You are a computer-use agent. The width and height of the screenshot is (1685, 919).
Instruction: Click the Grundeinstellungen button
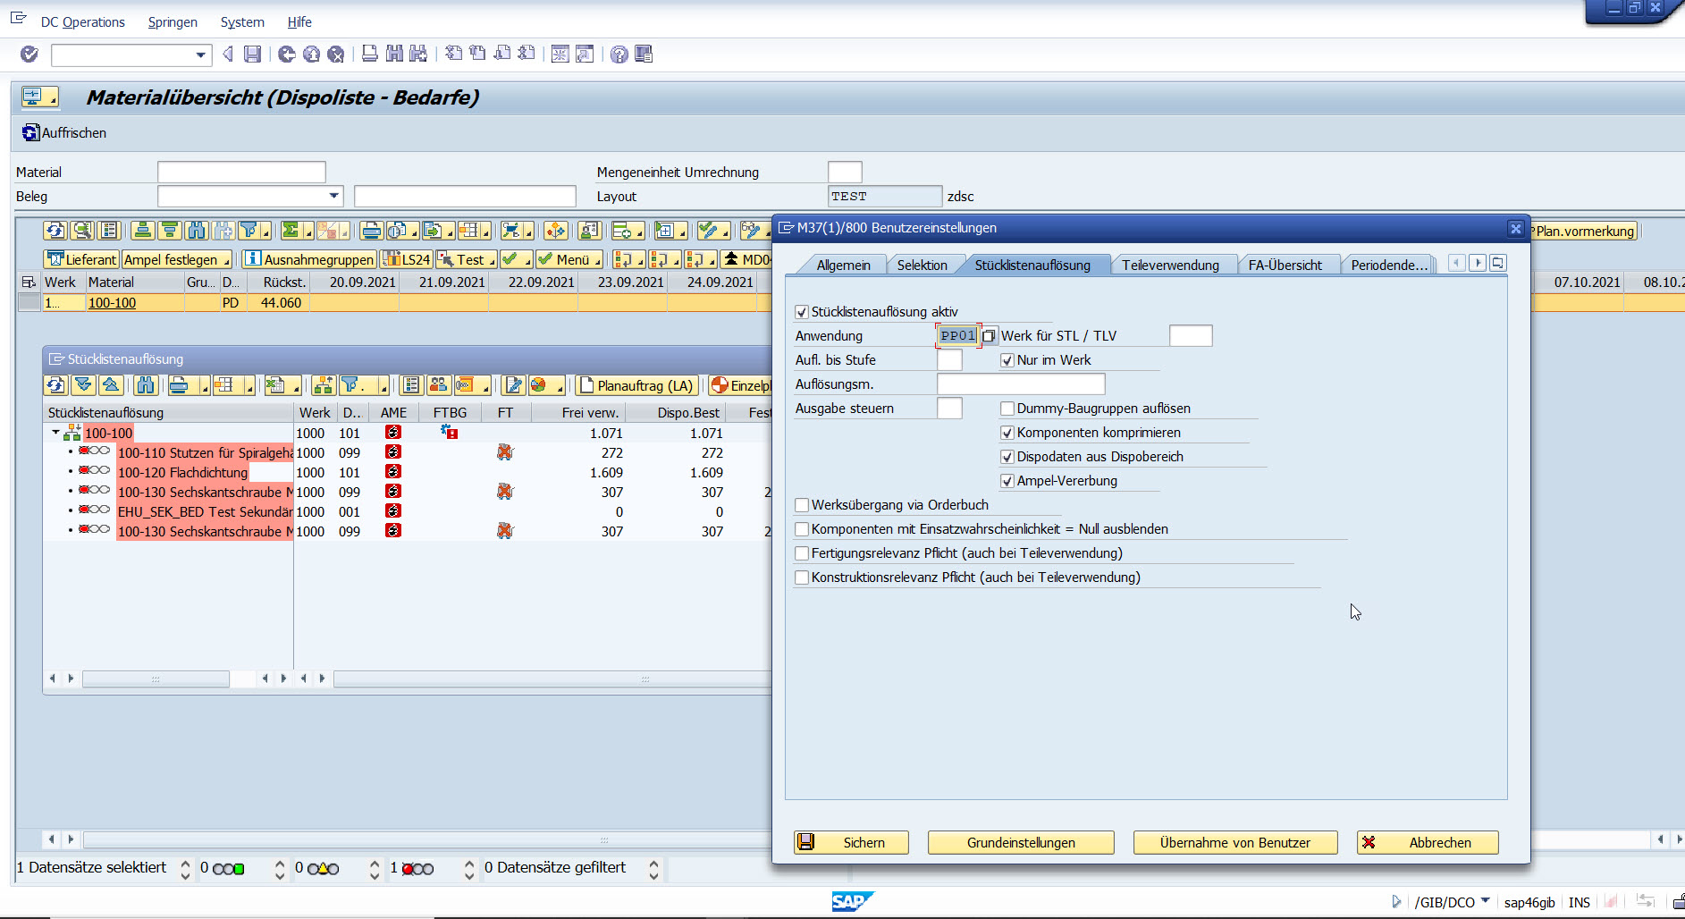pyautogui.click(x=1021, y=842)
